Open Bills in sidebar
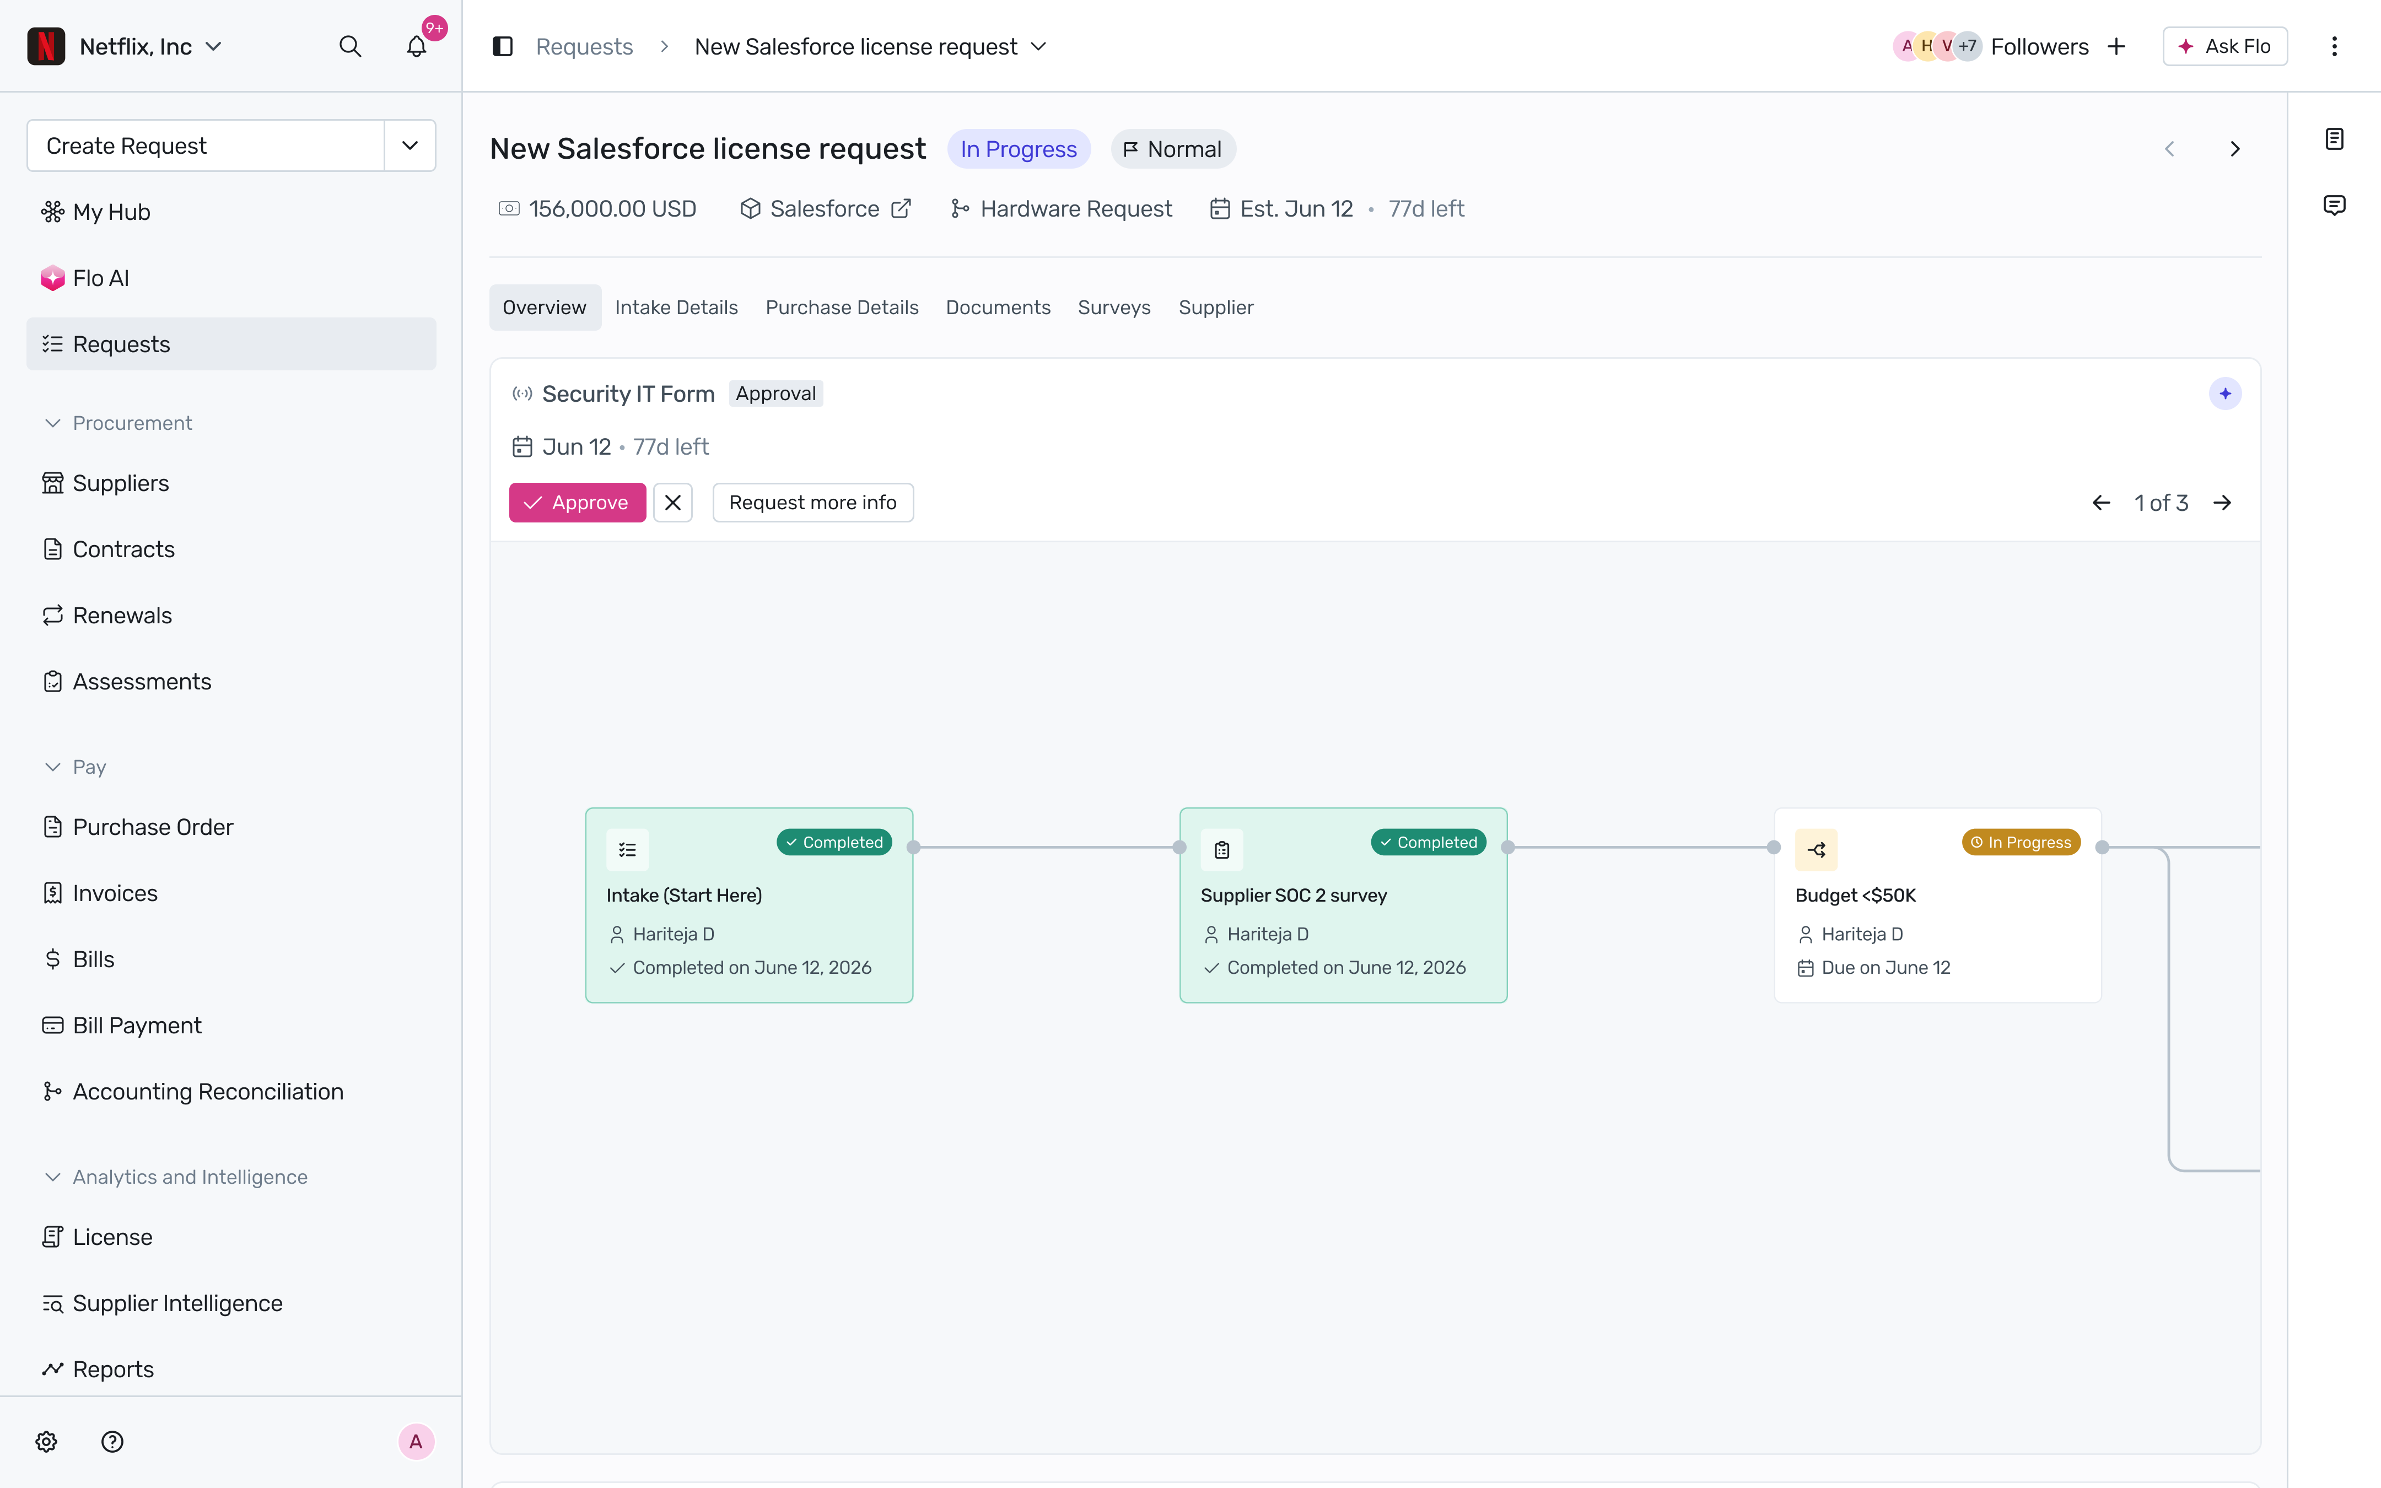The height and width of the screenshot is (1488, 2381). tap(231, 959)
